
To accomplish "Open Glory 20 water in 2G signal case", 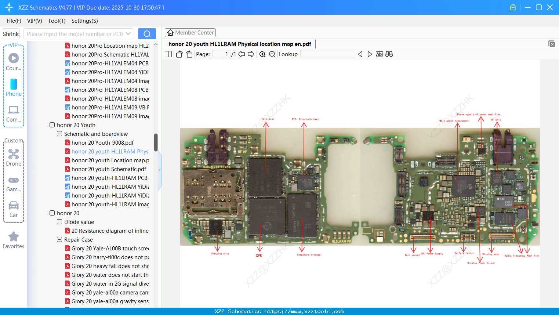I will coord(110,284).
